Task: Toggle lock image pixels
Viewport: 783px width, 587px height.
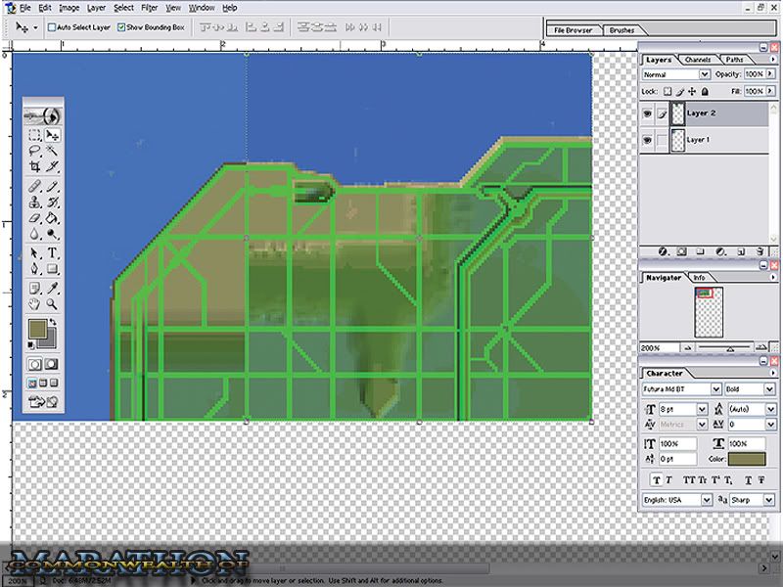Action: pos(680,91)
